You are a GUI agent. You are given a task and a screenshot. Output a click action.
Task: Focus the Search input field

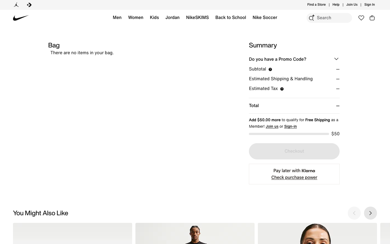point(329,18)
